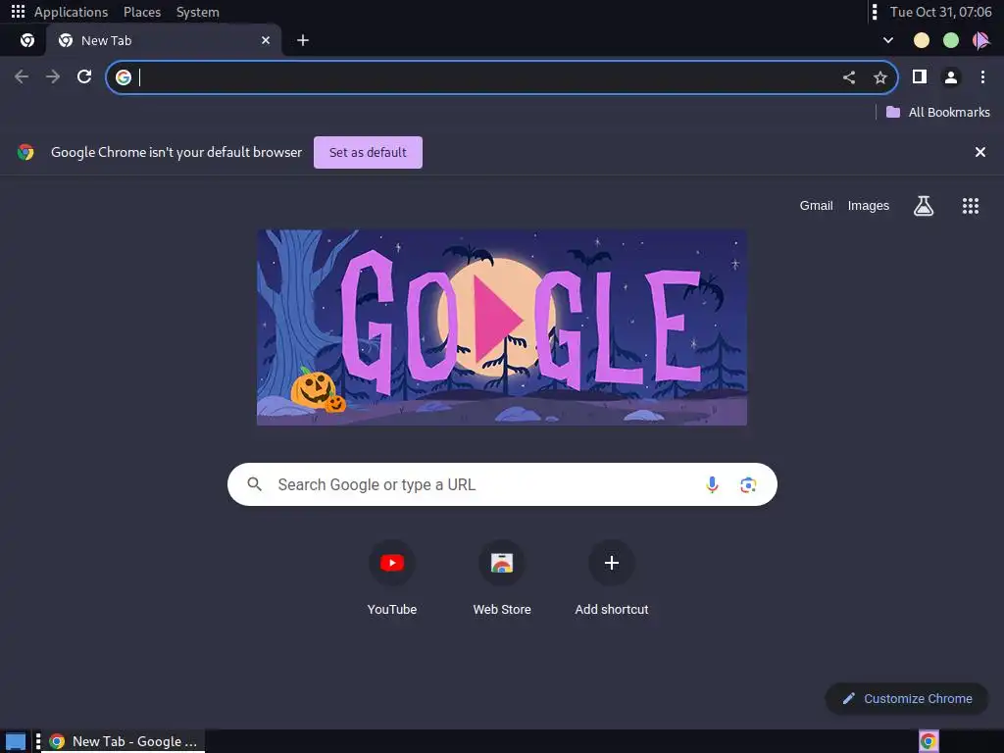Go back using the back arrow
The height and width of the screenshot is (753, 1004).
pyautogui.click(x=22, y=76)
